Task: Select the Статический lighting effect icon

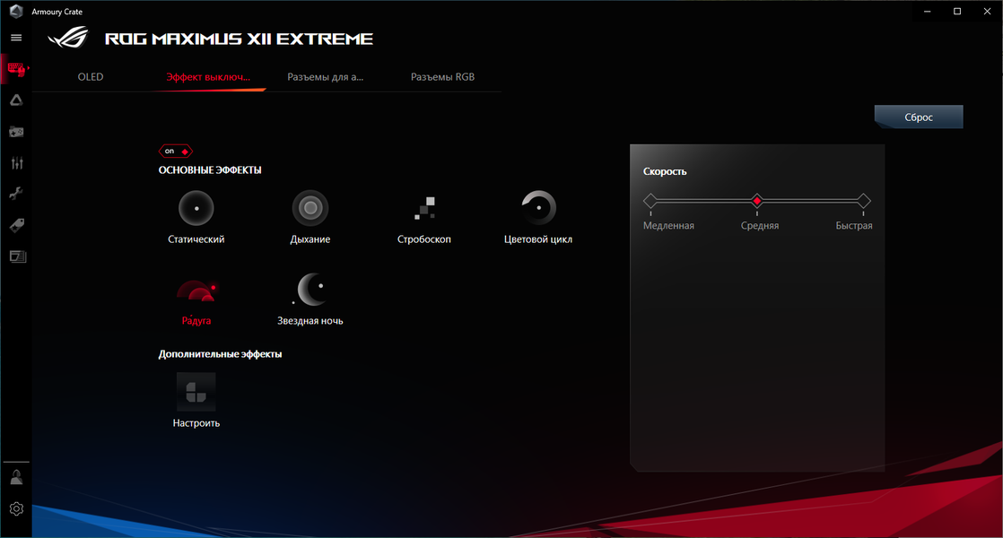Action: point(196,208)
